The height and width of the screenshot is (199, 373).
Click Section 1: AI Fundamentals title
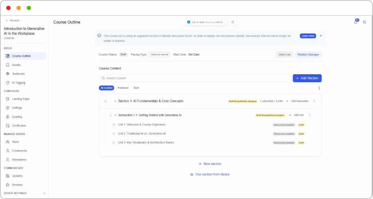coord(151,101)
